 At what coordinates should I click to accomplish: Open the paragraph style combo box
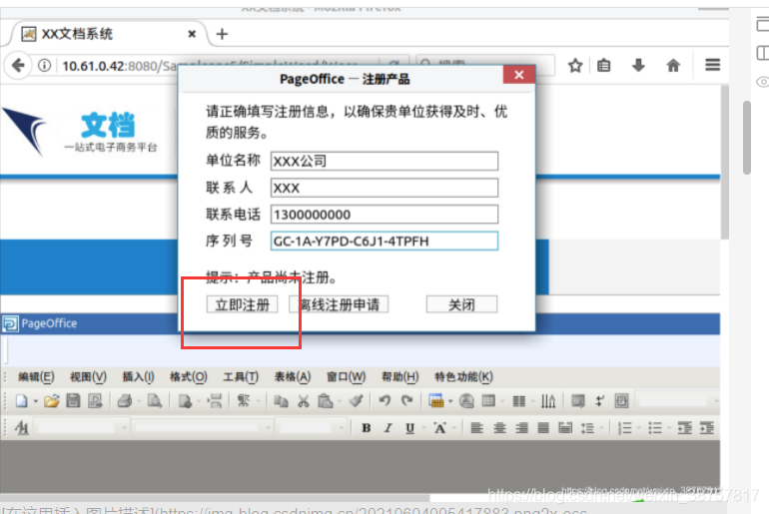pos(82,428)
